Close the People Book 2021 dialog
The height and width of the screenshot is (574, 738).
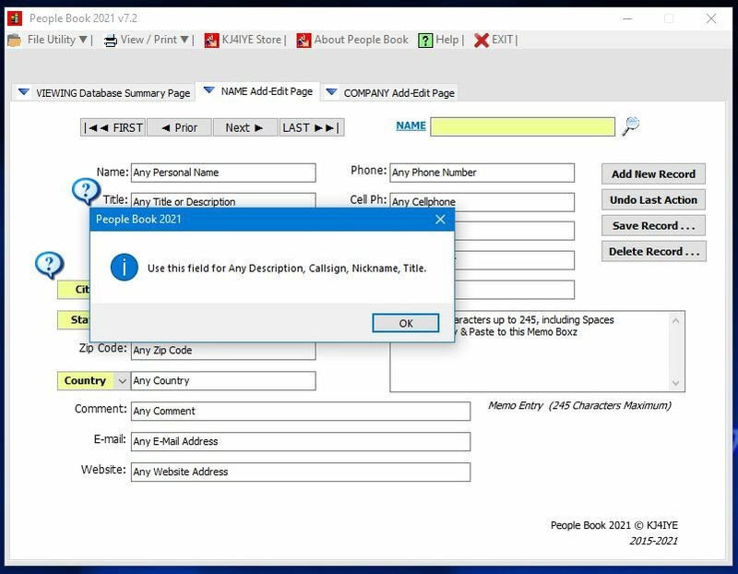click(440, 220)
